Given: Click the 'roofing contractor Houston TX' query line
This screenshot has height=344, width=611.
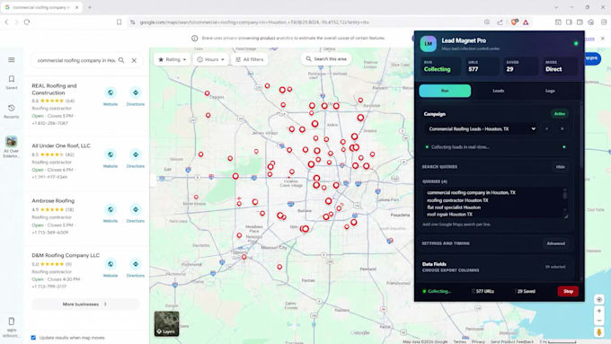Looking at the screenshot, I should [457, 200].
